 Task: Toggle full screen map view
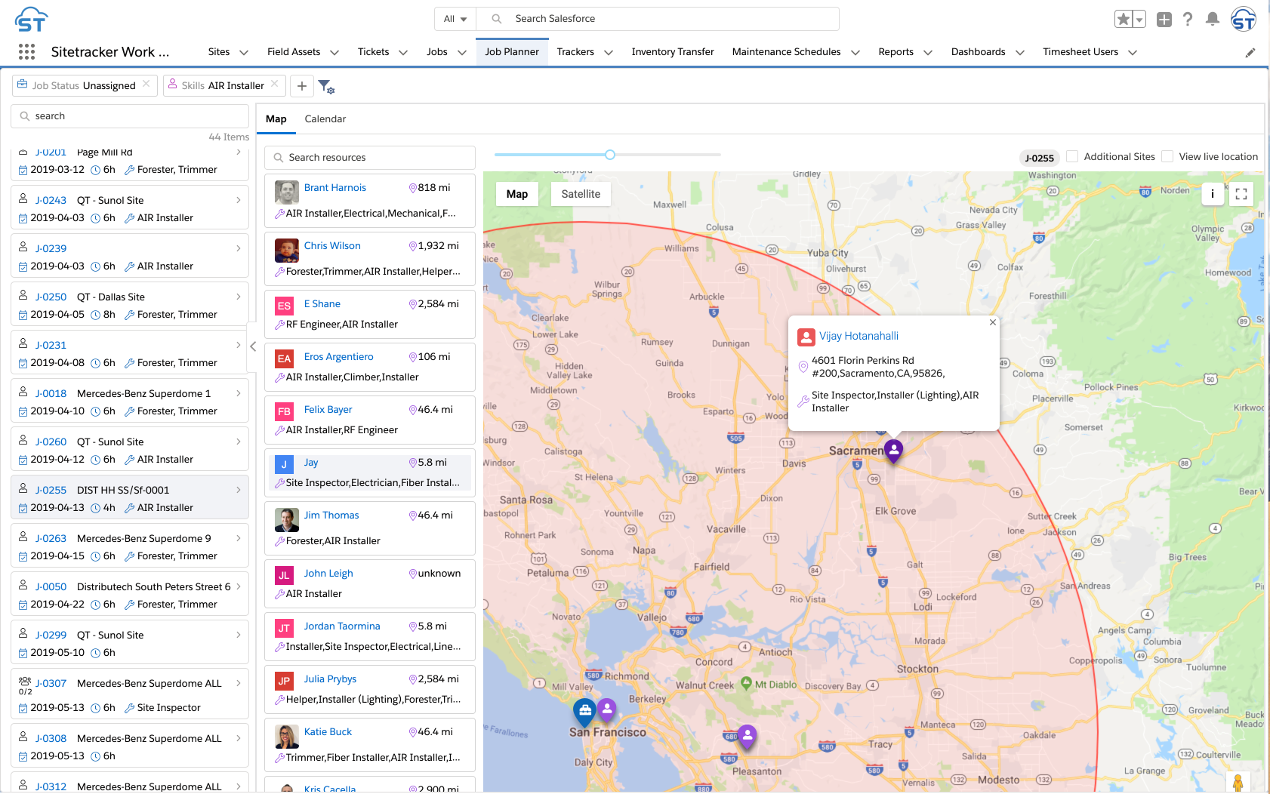(x=1241, y=194)
